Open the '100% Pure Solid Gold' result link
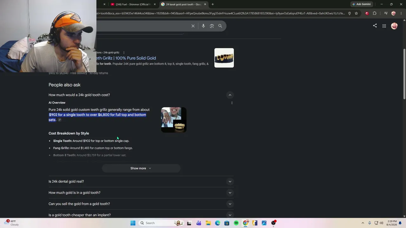 [126, 58]
